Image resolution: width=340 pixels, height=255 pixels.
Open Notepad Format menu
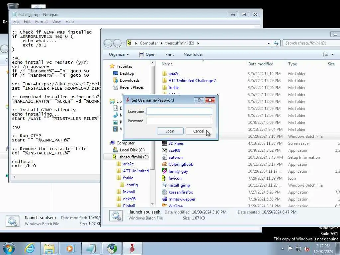click(x=41, y=22)
